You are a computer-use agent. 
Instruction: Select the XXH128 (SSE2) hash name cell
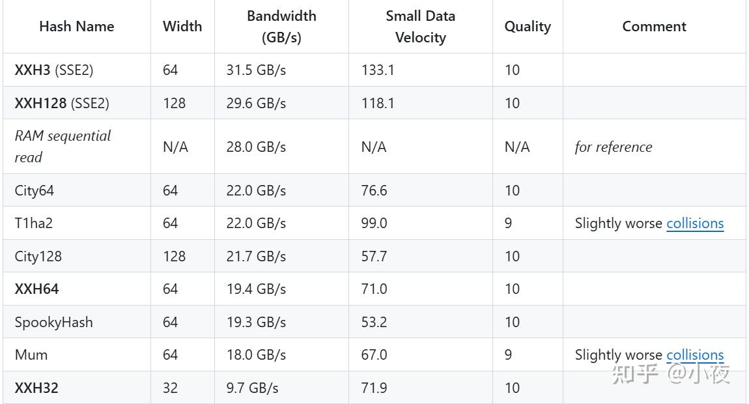tap(62, 104)
